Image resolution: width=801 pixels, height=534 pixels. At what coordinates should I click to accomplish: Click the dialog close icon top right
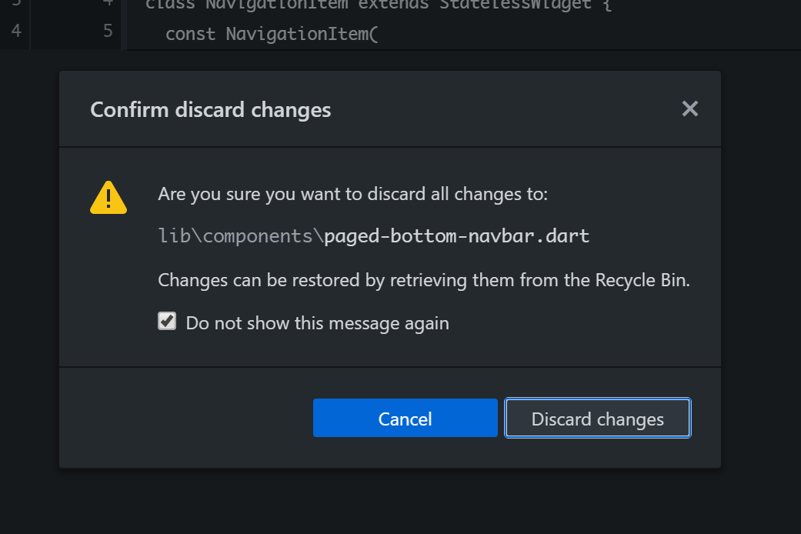tap(689, 108)
